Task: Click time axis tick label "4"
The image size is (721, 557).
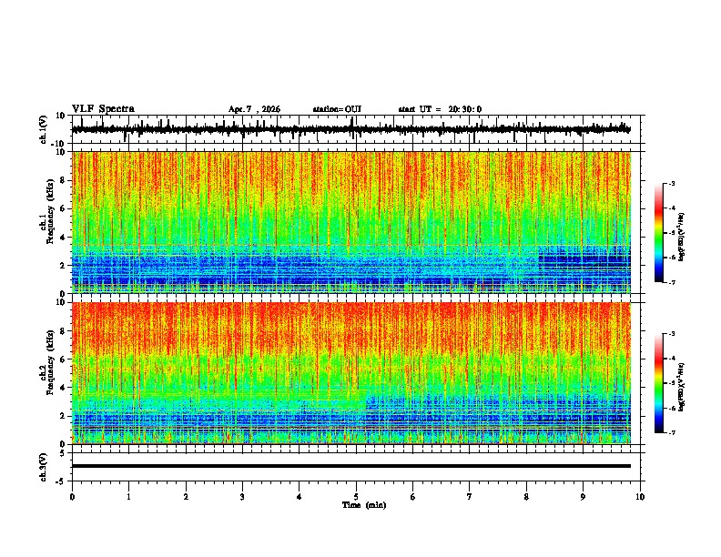Action: pos(300,497)
